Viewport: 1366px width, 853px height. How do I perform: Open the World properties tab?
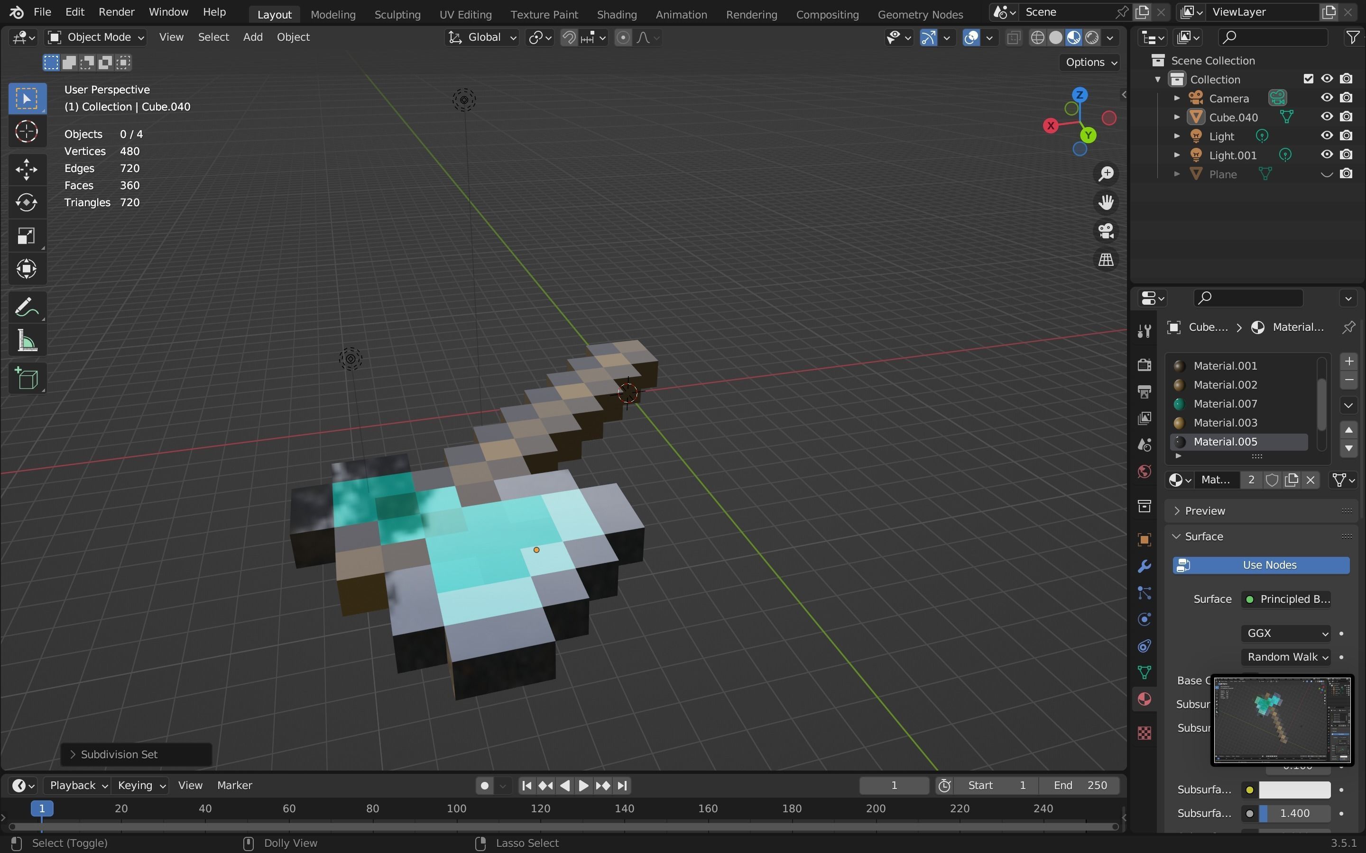1144,471
